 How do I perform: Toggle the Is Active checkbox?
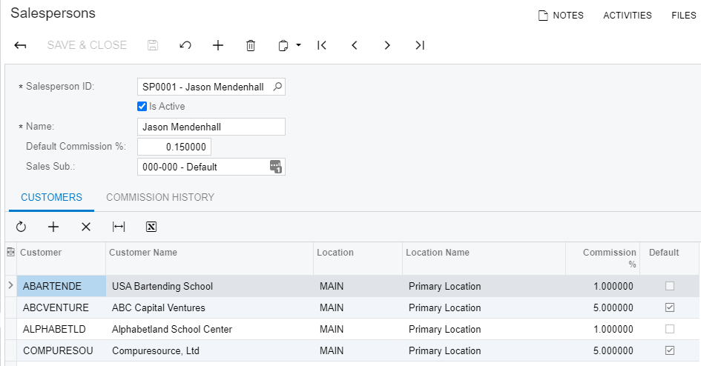pos(142,106)
